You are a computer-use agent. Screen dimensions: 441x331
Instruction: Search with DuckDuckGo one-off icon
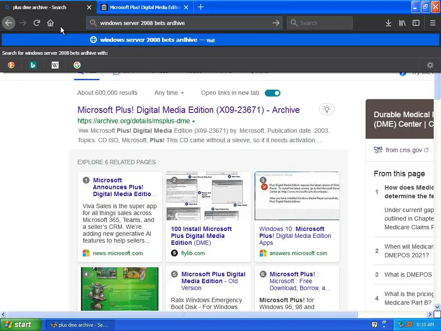[x=11, y=65]
